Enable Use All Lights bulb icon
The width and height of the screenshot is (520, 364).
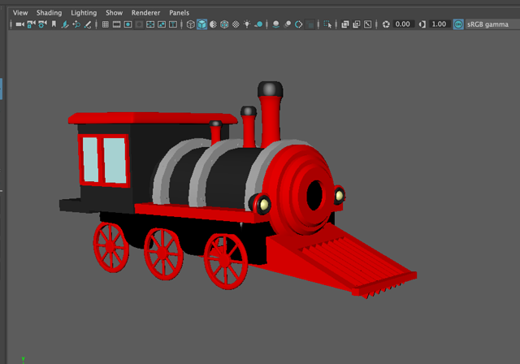pos(247,24)
